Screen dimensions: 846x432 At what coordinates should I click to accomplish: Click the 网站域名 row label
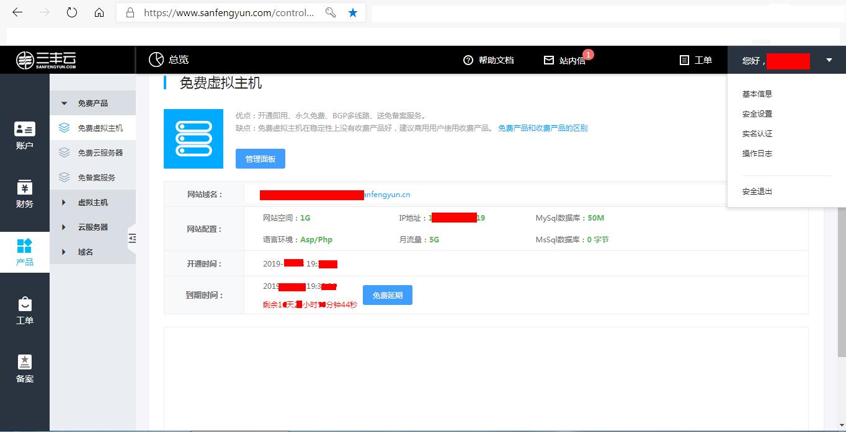click(x=205, y=195)
